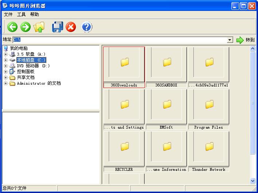Expand the DVD 驱动器 (D:) node
Screen dimensions: 258x193
[5, 66]
